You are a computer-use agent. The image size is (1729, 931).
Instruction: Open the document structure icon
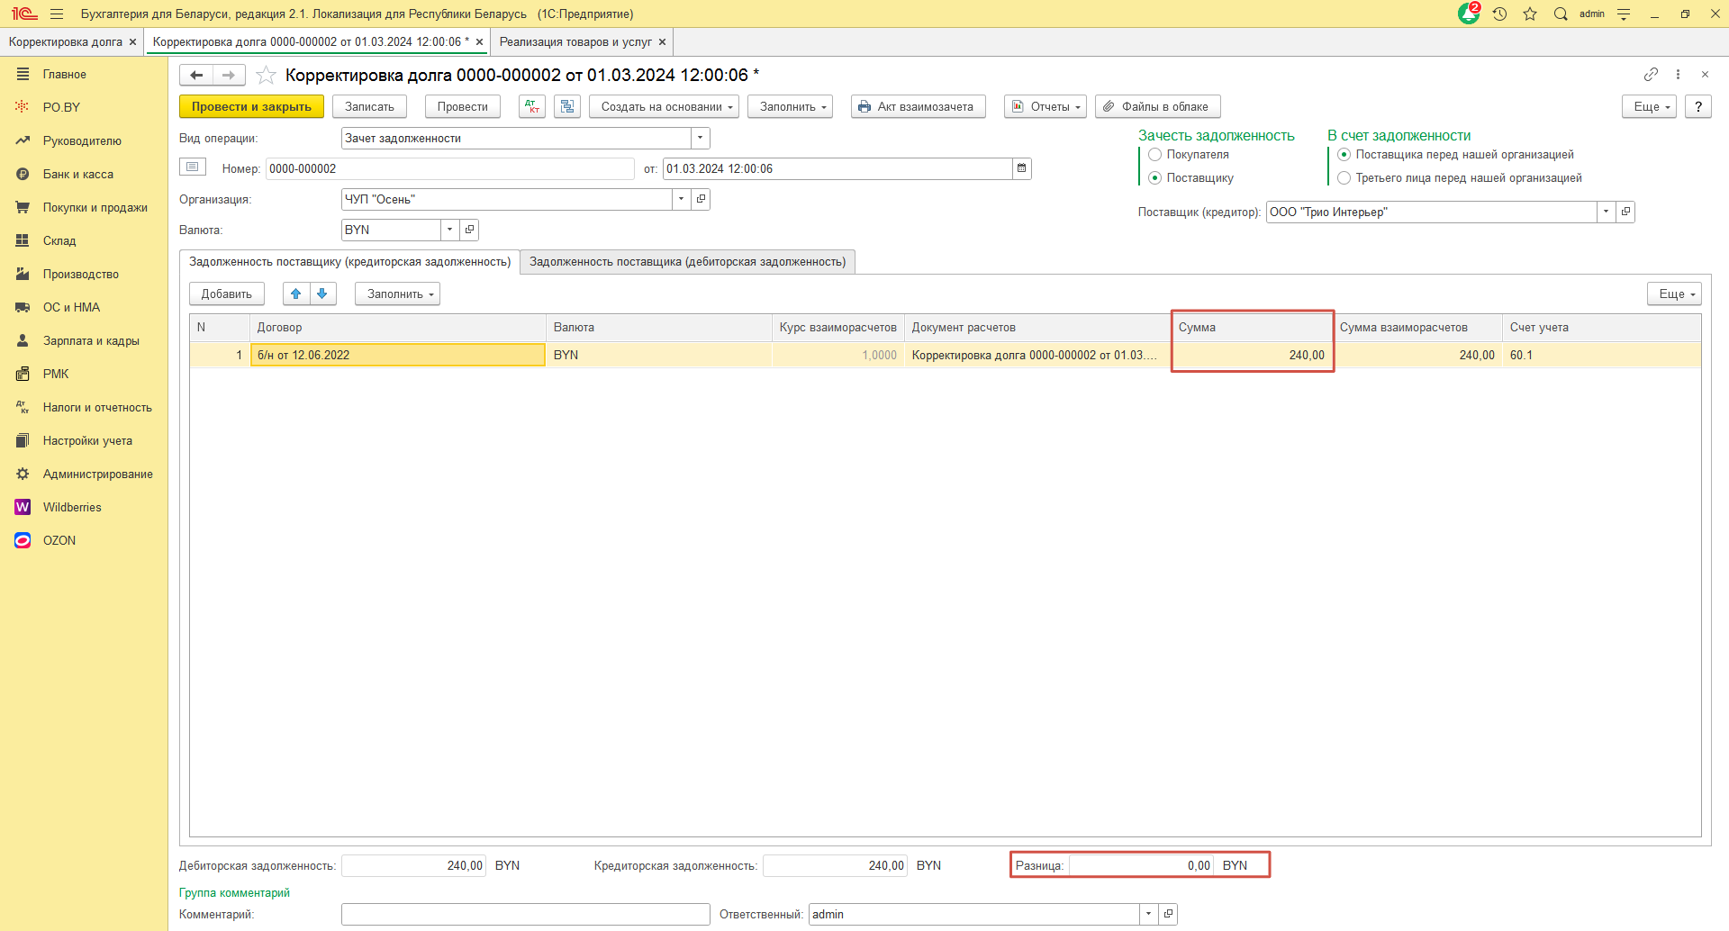tap(567, 106)
